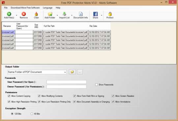
Task: Click the Facebook Share icon
Action: pyautogui.click(x=95, y=14)
